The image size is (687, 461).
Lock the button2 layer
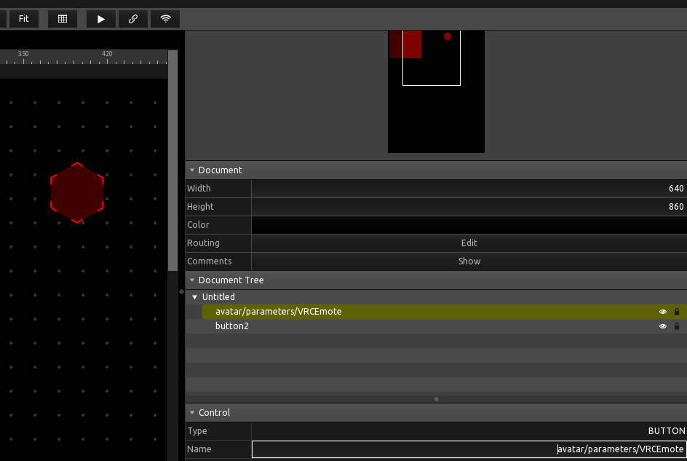click(x=676, y=326)
